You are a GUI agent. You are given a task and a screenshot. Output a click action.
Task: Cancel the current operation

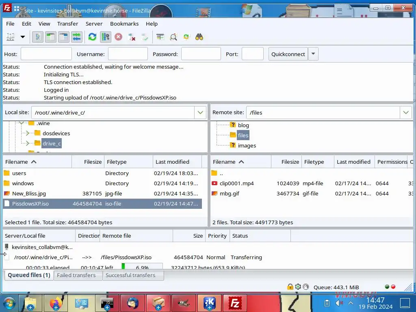coord(118,37)
